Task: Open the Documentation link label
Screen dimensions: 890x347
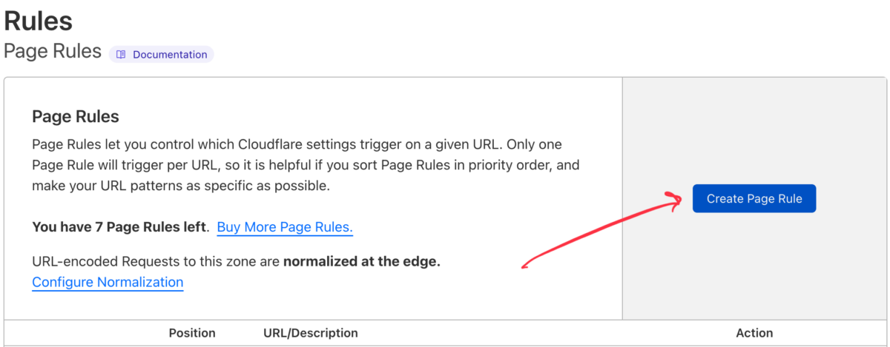Action: (x=170, y=55)
